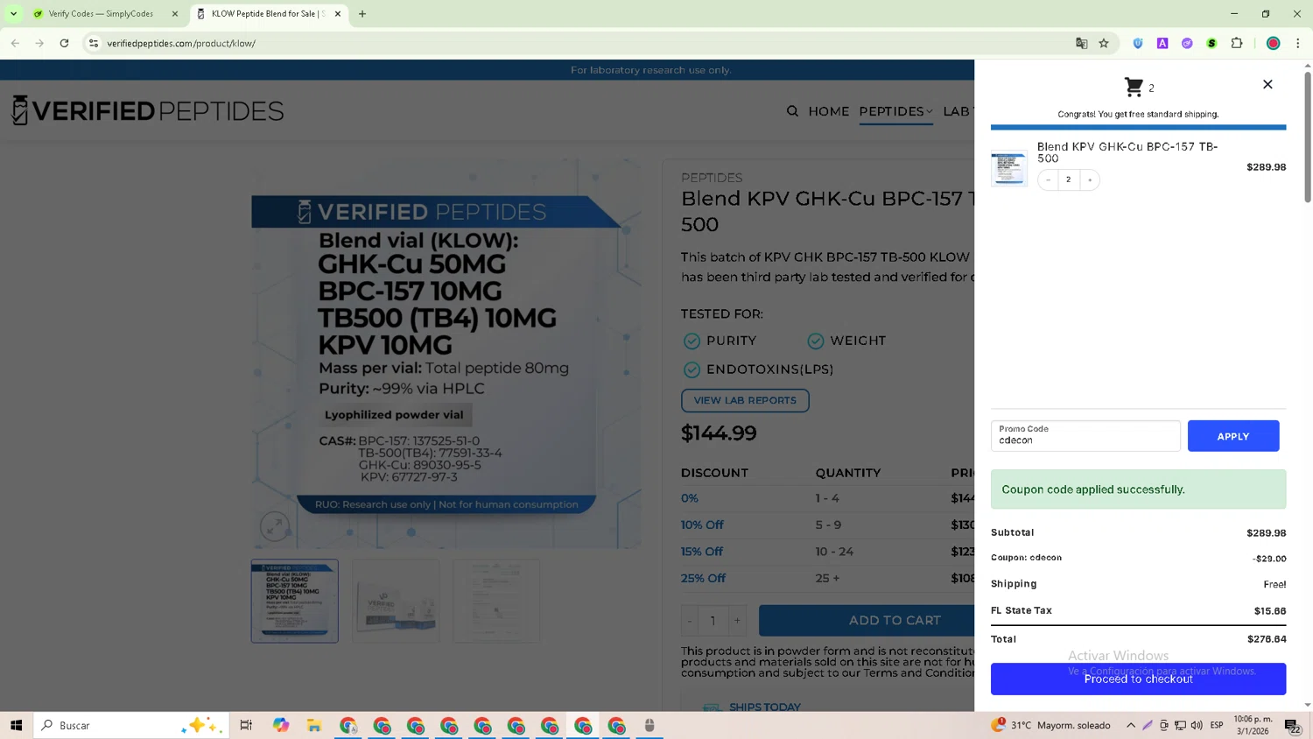Open the HOME menu item
Image resolution: width=1313 pixels, height=739 pixels.
coord(829,111)
